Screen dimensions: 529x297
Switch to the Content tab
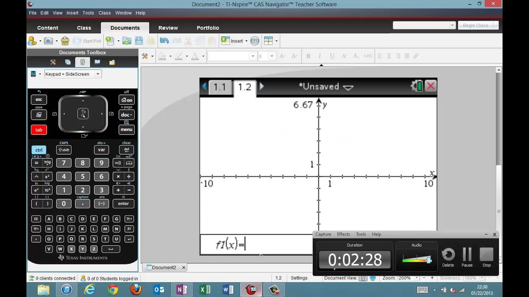48,28
